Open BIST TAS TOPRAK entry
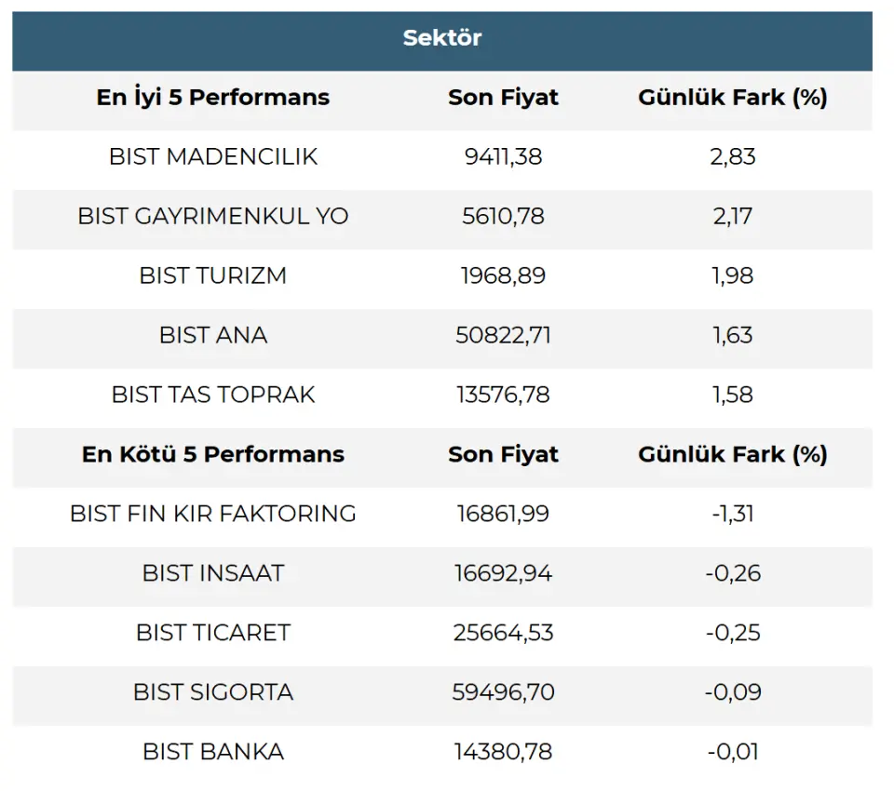 [x=213, y=395]
